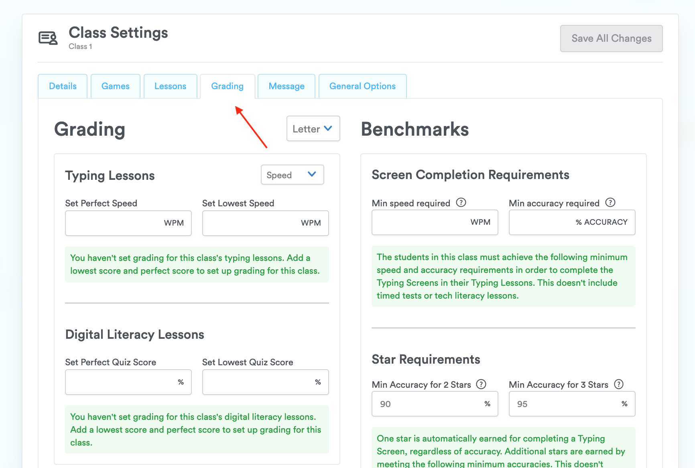Edit the 90 percent accuracy for 2 Stars
The height and width of the screenshot is (468, 695).
(435, 404)
